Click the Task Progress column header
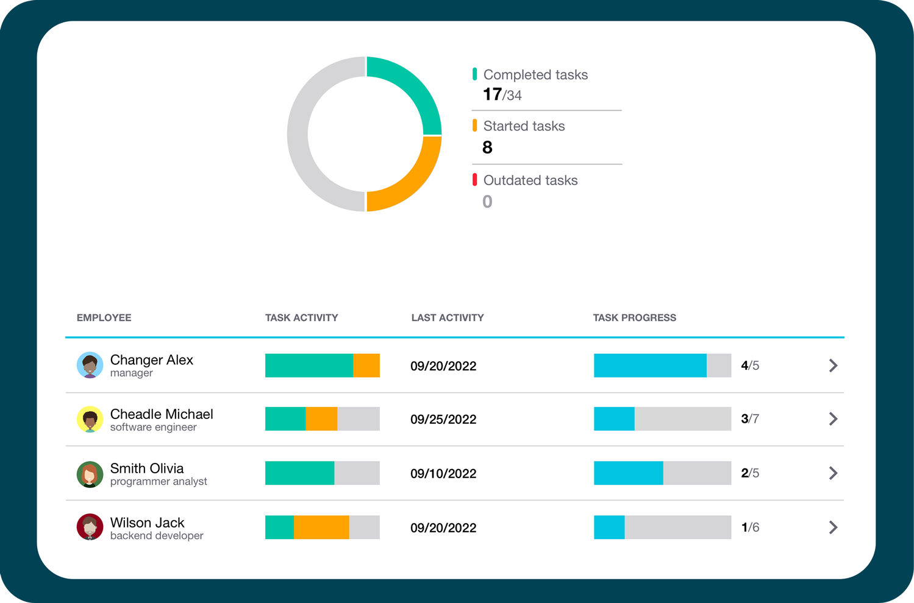Image resolution: width=914 pixels, height=603 pixels. pos(634,318)
